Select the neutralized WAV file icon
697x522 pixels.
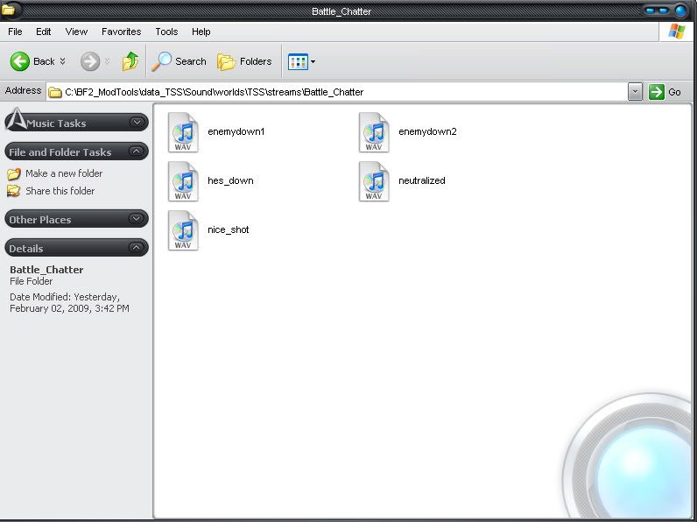(374, 181)
